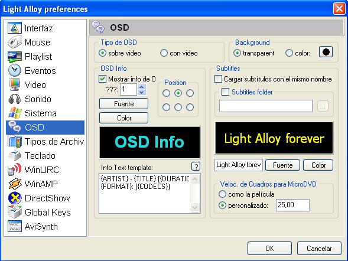Click subtitles Color button
Screen dimensions: 348x261
[318, 165]
